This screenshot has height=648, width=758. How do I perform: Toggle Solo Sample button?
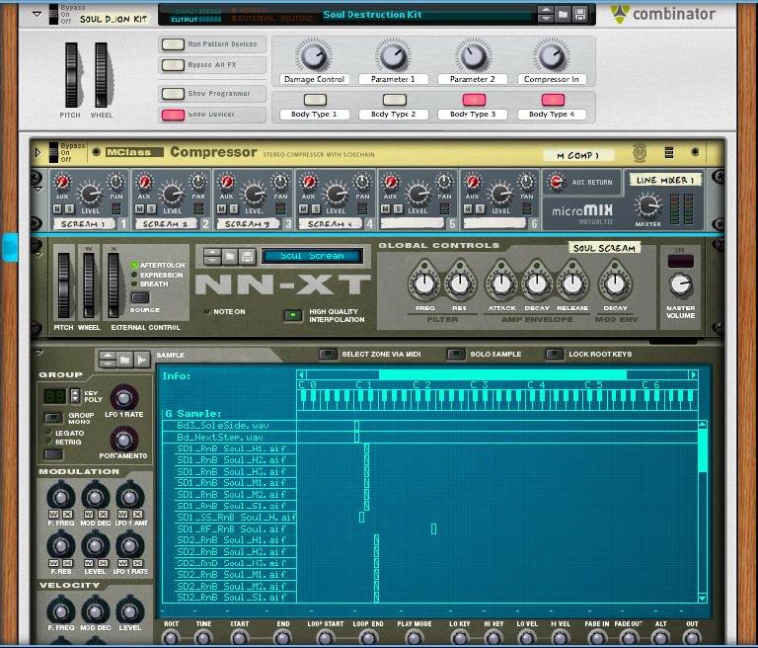456,355
